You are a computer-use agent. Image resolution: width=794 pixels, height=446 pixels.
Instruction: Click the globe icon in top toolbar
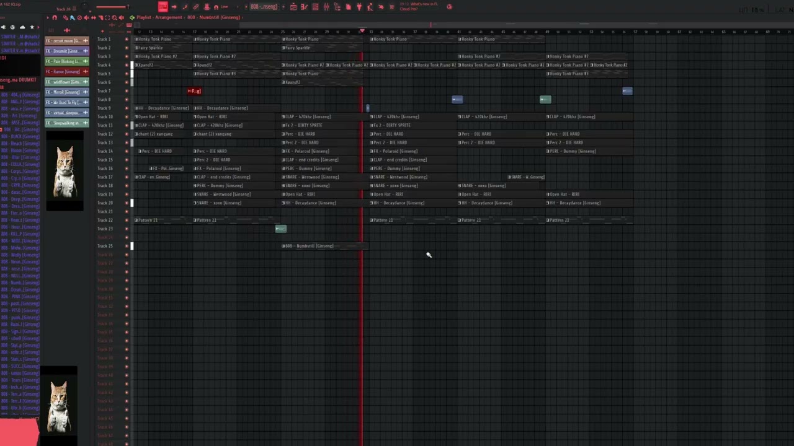[449, 7]
